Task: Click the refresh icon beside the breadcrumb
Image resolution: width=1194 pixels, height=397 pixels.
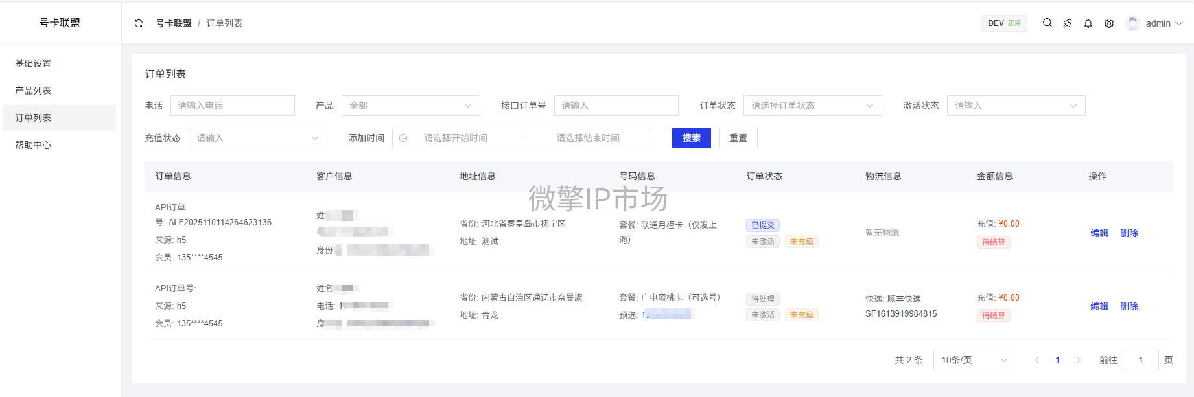Action: point(139,23)
